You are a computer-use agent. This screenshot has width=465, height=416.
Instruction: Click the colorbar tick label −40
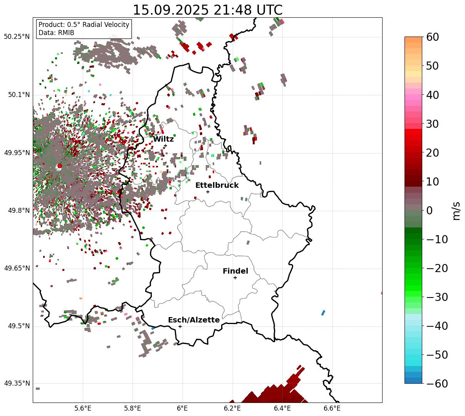pyautogui.click(x=437, y=326)
